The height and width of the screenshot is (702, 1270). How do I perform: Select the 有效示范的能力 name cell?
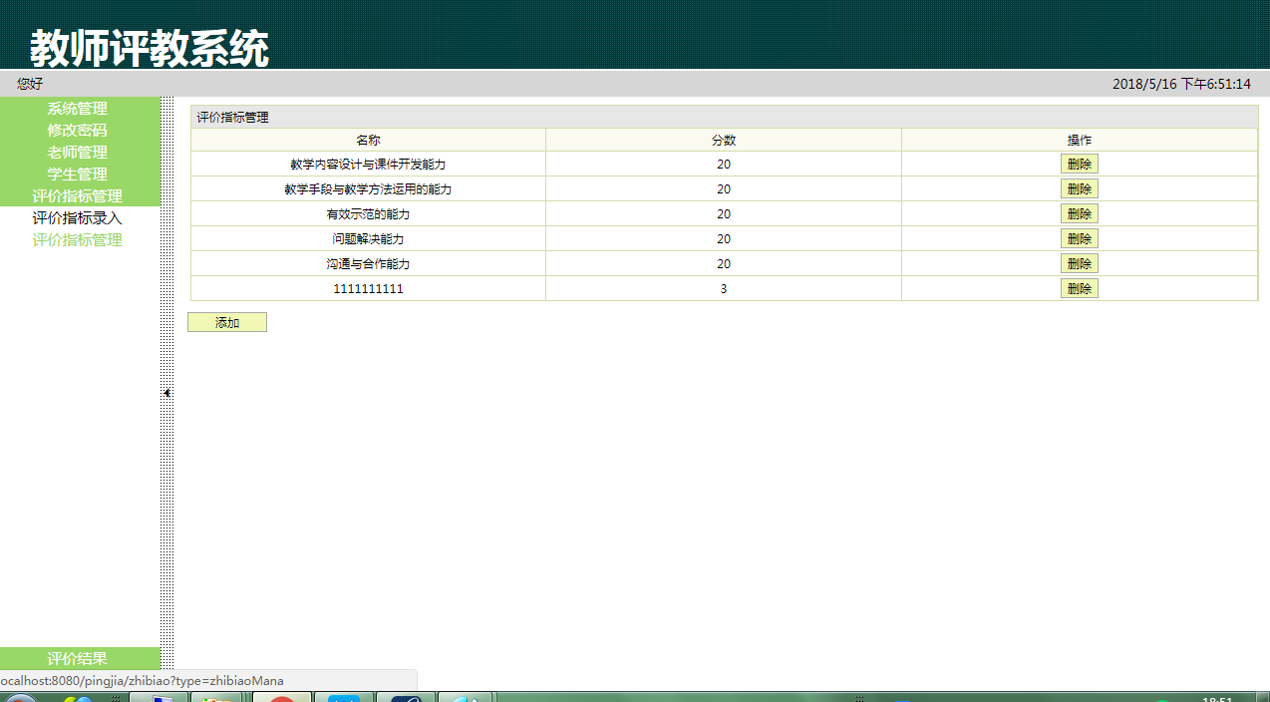[368, 214]
